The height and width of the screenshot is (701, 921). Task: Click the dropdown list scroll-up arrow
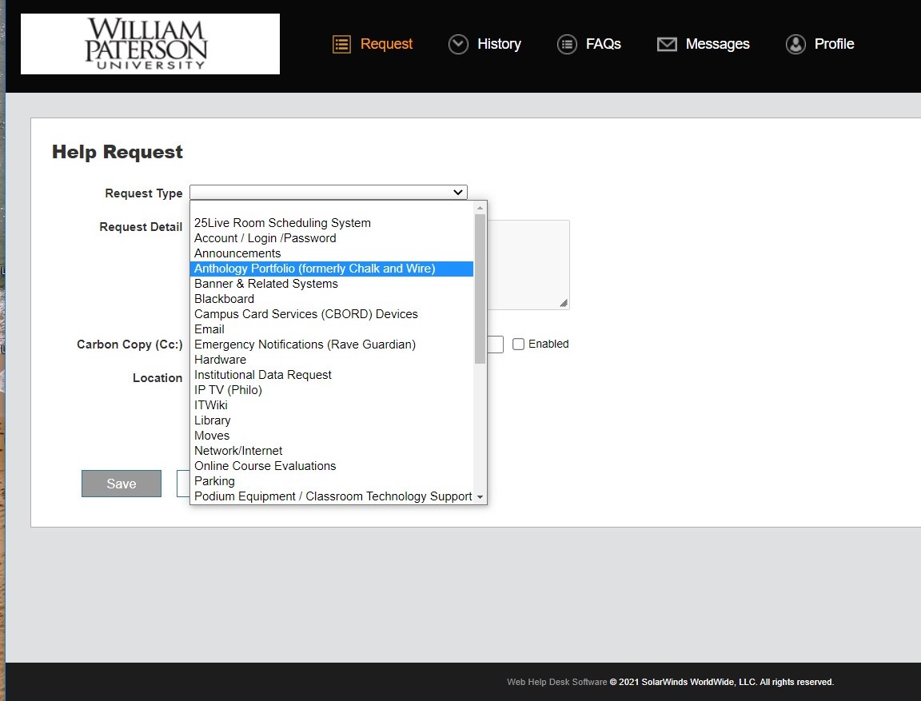(480, 207)
